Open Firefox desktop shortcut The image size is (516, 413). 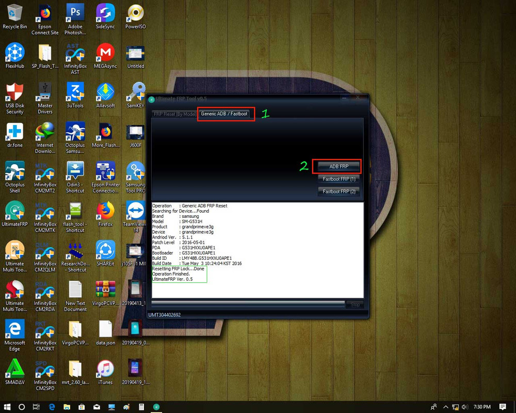coord(105,214)
